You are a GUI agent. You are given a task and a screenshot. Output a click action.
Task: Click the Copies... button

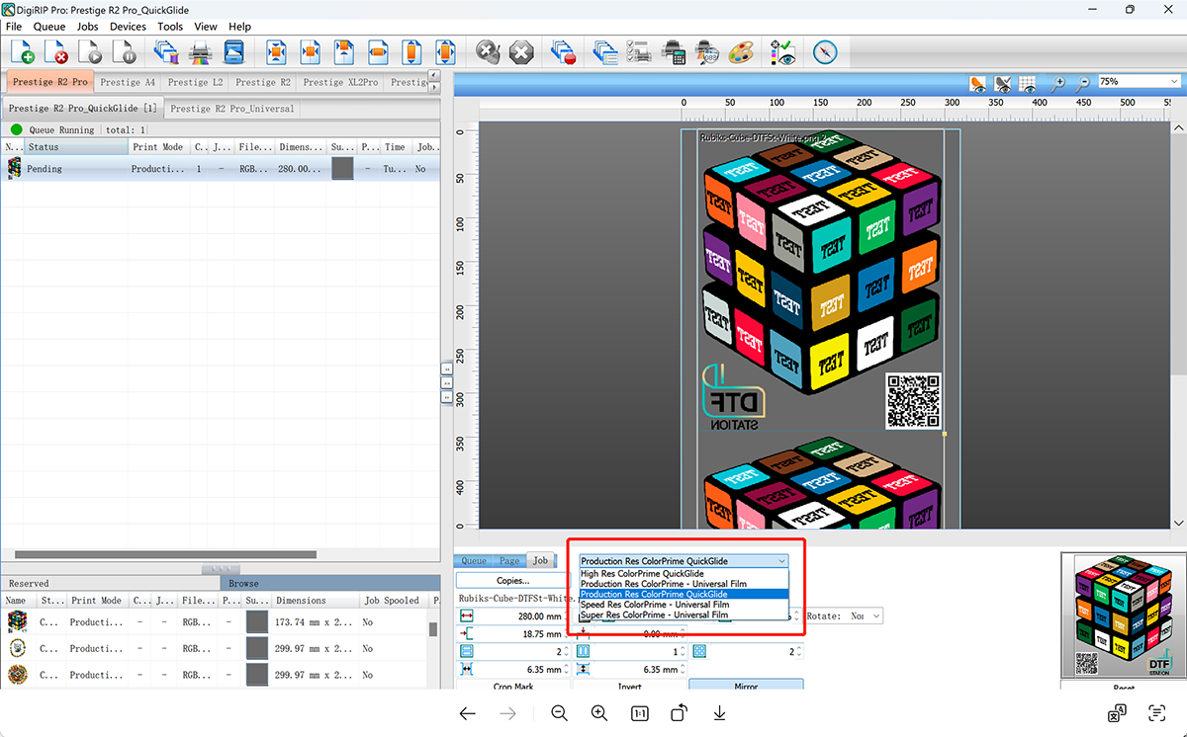click(x=512, y=581)
